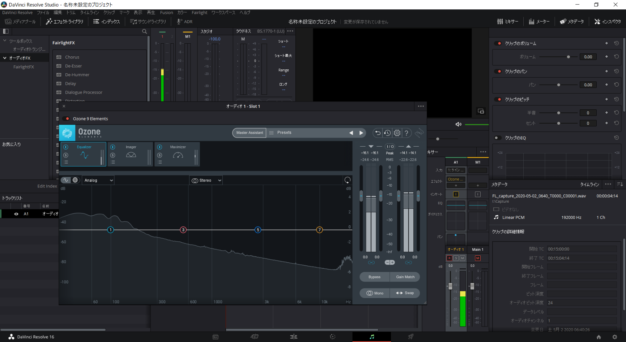Screen dimensions: 626x342
Task: Click the Ozone undo arrow icon
Action: coord(378,133)
